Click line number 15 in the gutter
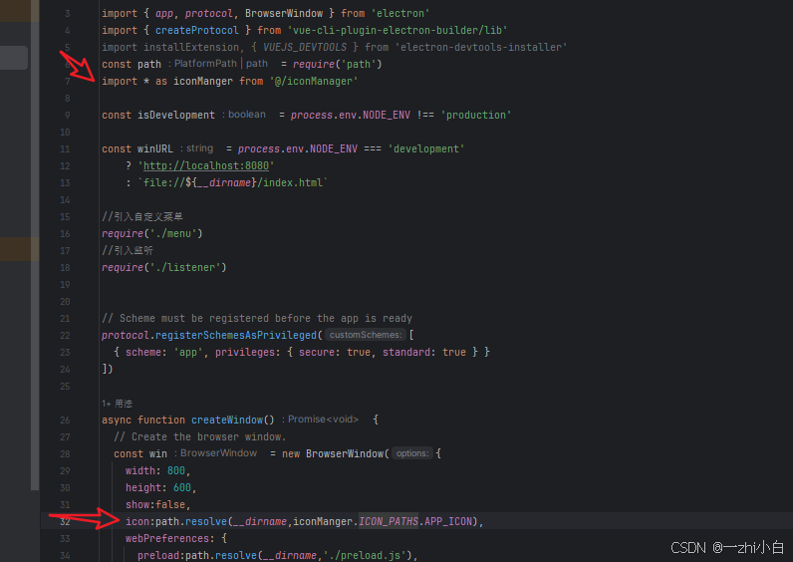Viewport: 793px width, 562px height. tap(65, 216)
